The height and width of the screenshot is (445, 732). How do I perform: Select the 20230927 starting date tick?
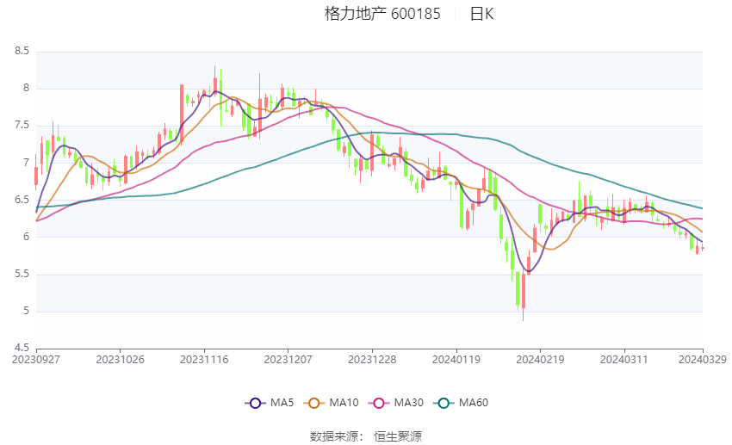click(36, 360)
